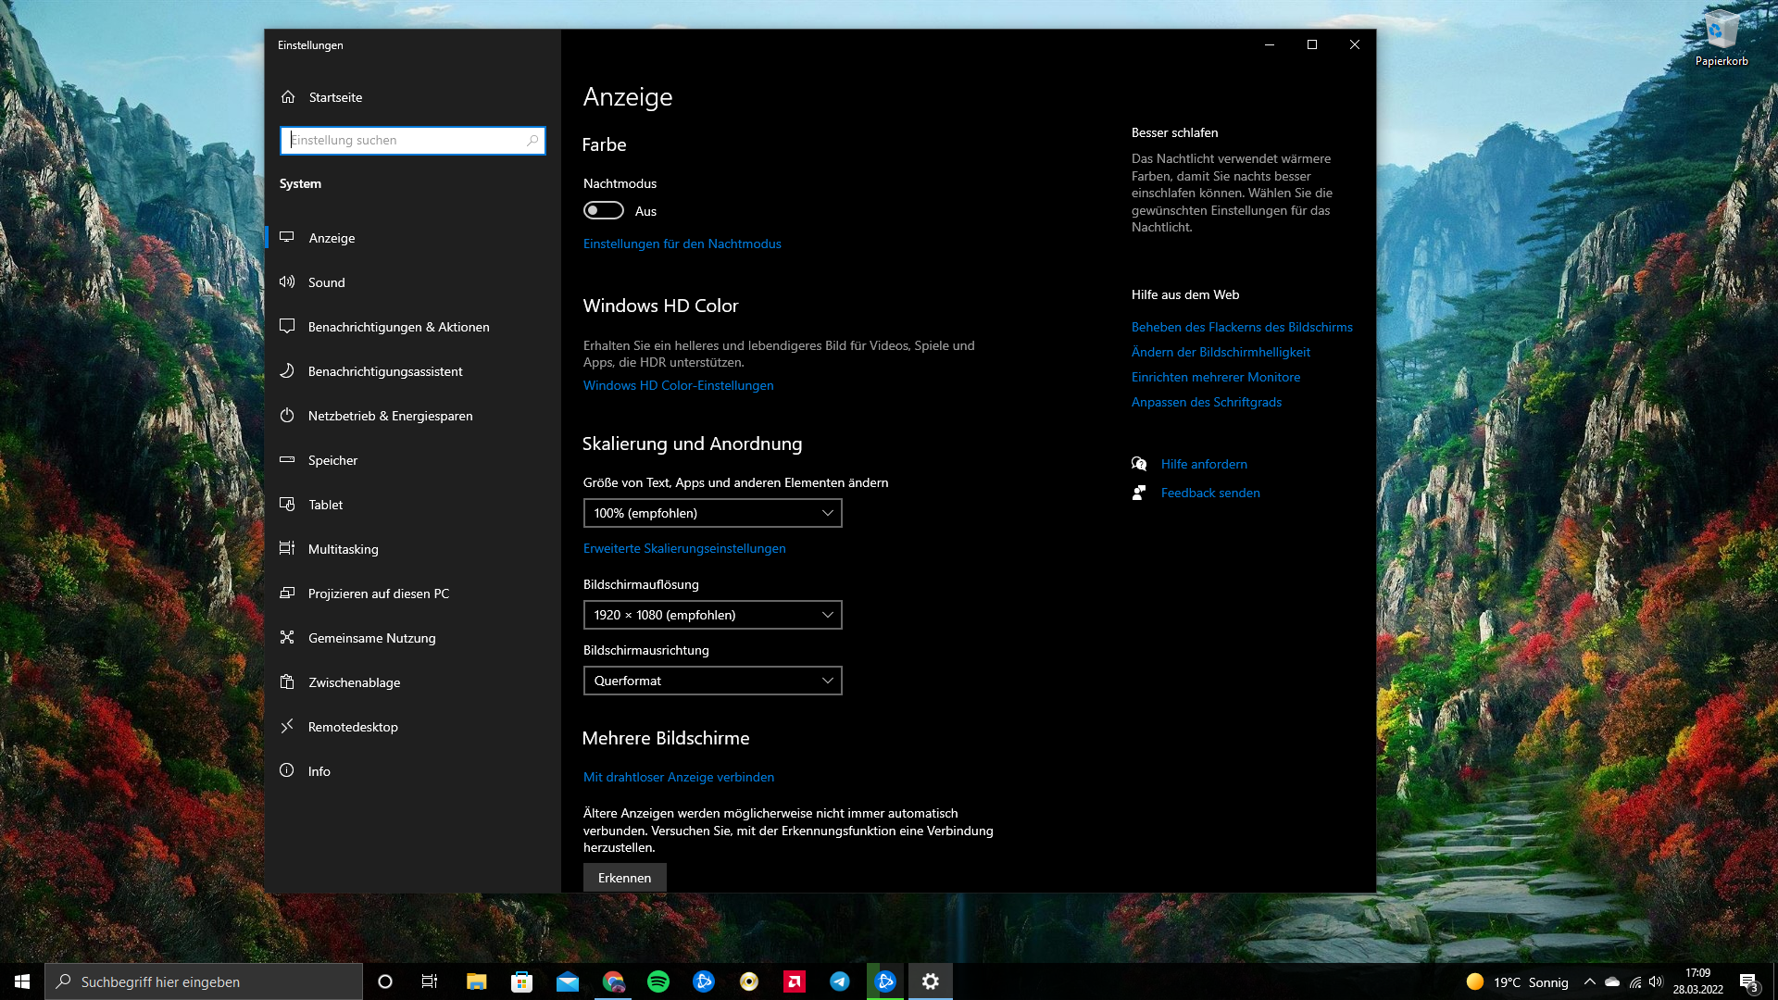Image resolution: width=1778 pixels, height=1000 pixels.
Task: Select the Sound speaker icon in sidebar
Action: tap(287, 282)
